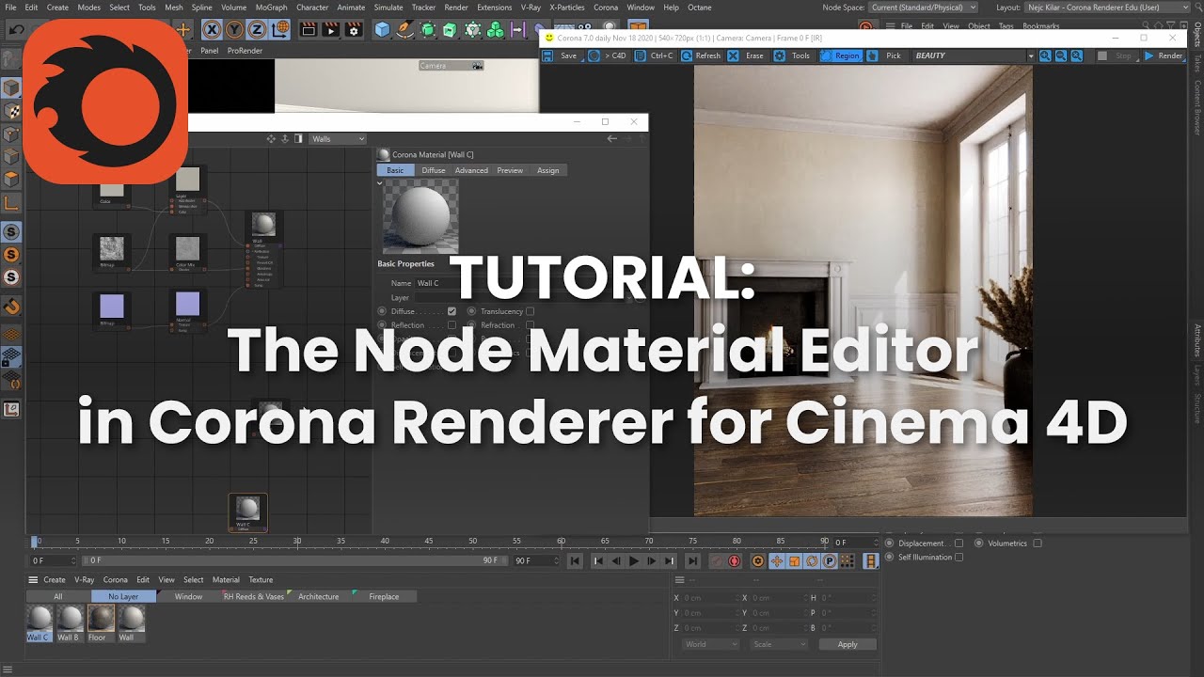This screenshot has width=1204, height=677.
Task: Switch to the Preview material tab
Action: point(510,170)
